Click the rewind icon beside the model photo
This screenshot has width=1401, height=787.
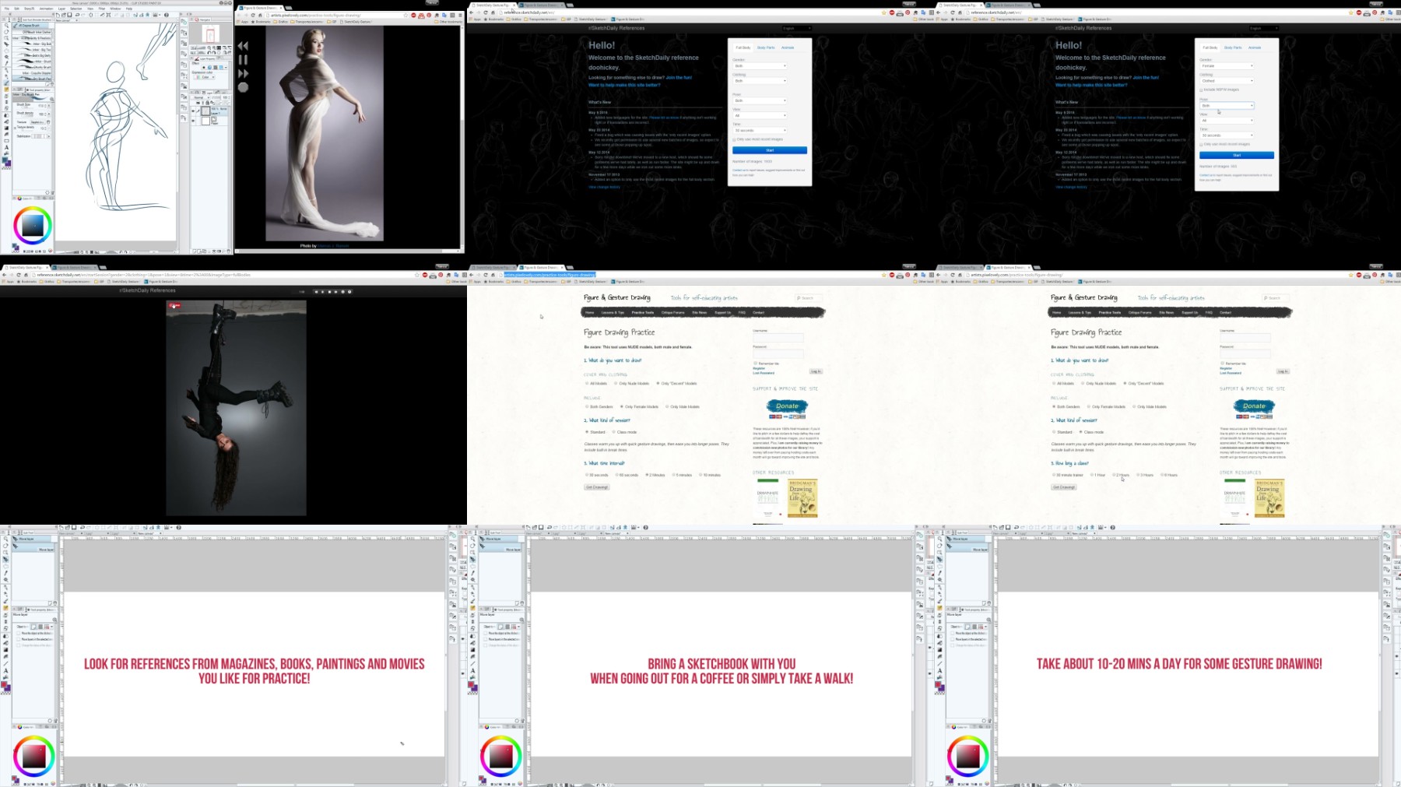243,46
